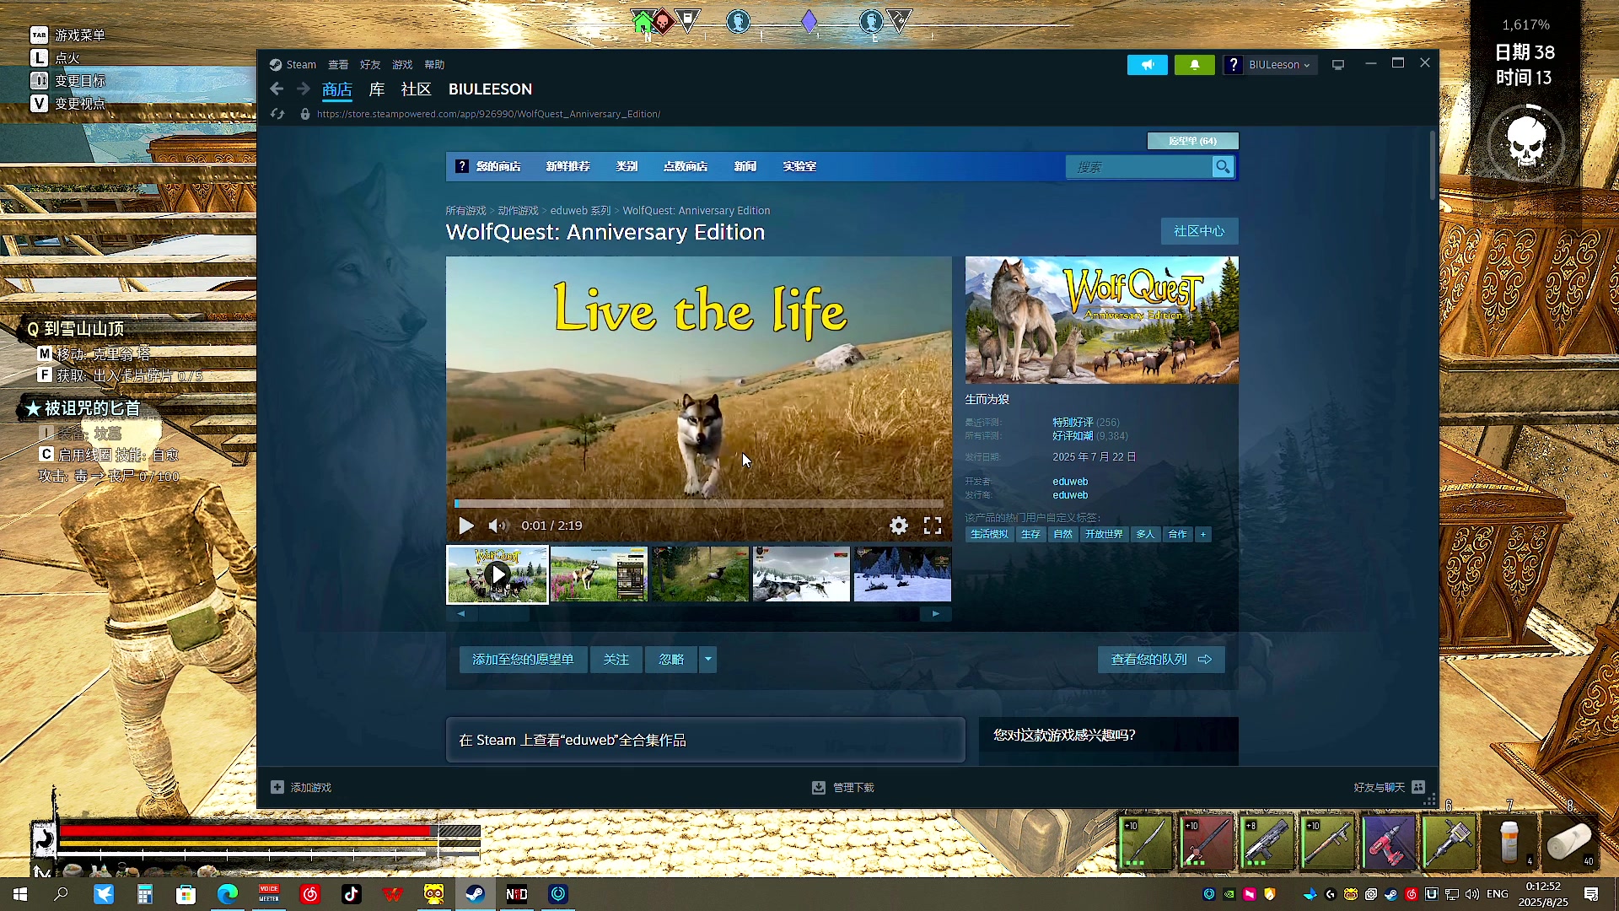Viewport: 1619px width, 911px height.
Task: Click the 忽略 ignore button
Action: pos(671,660)
